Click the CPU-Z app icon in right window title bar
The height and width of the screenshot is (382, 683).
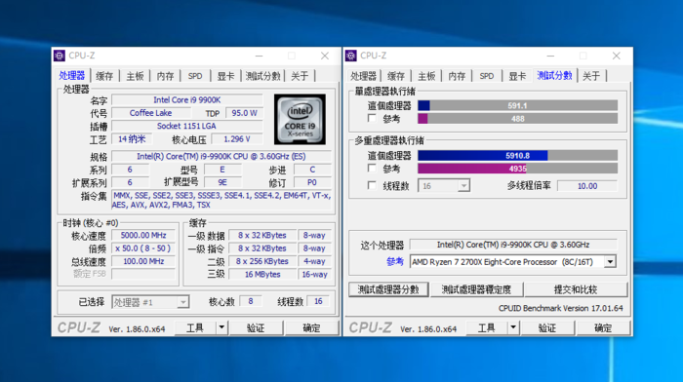[x=351, y=56]
